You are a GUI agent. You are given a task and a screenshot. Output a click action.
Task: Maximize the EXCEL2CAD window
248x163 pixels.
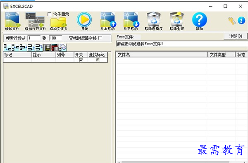(x=225, y=6)
